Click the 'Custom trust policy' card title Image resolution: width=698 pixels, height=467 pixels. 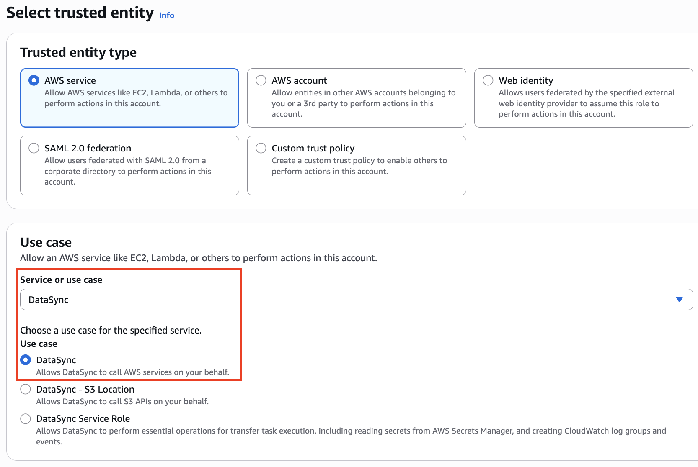tap(313, 149)
